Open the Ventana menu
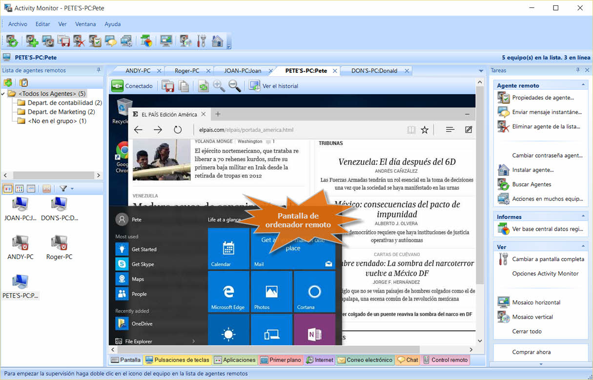 [x=86, y=24]
